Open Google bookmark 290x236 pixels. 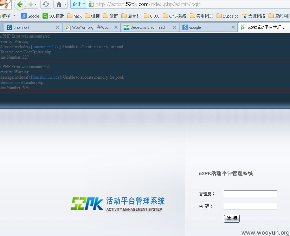click(30, 16)
